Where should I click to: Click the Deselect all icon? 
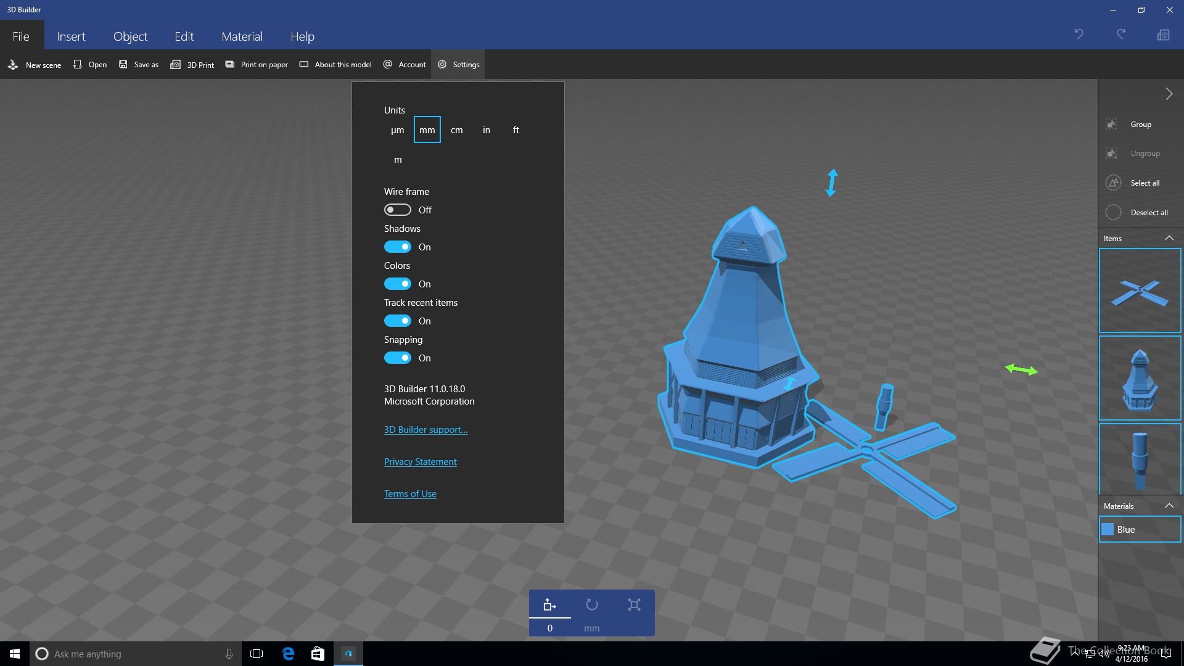click(x=1113, y=212)
